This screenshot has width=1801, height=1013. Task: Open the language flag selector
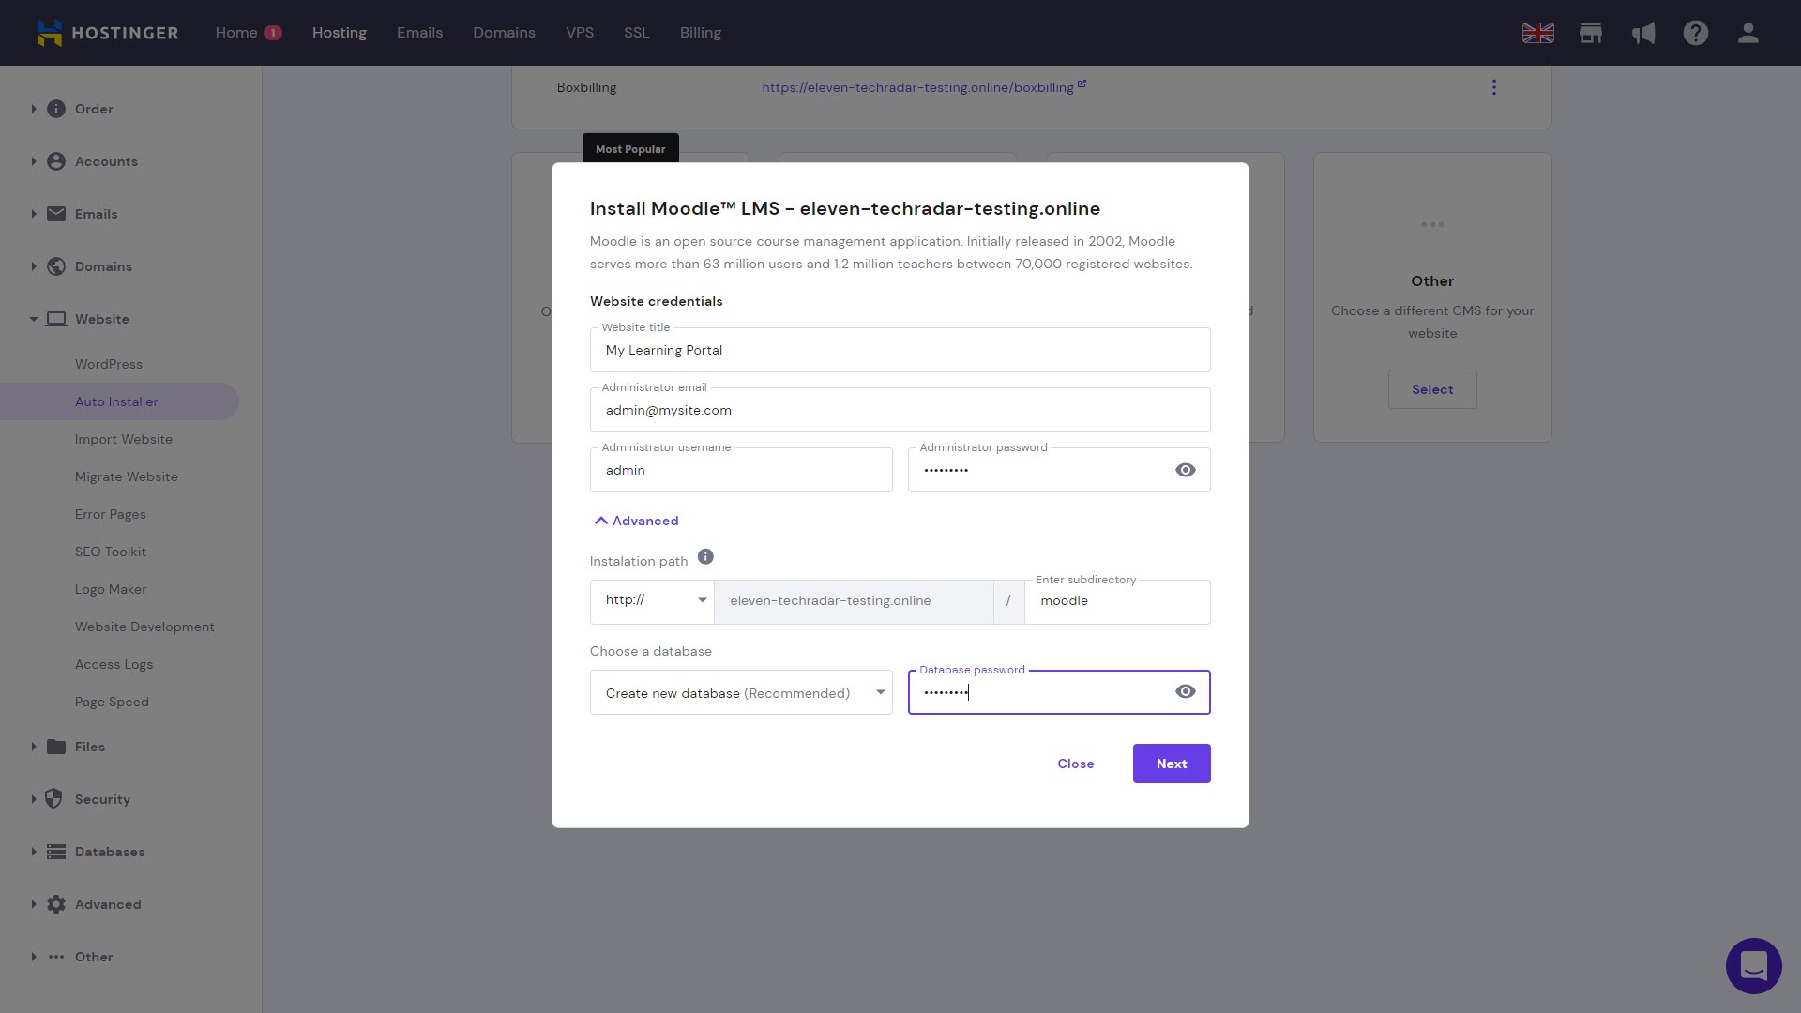tap(1537, 33)
